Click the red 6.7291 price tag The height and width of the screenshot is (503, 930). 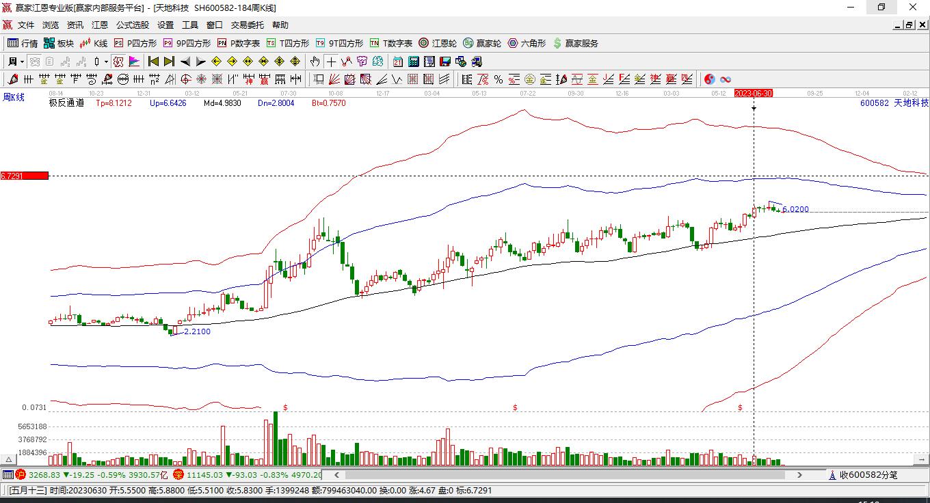point(25,176)
